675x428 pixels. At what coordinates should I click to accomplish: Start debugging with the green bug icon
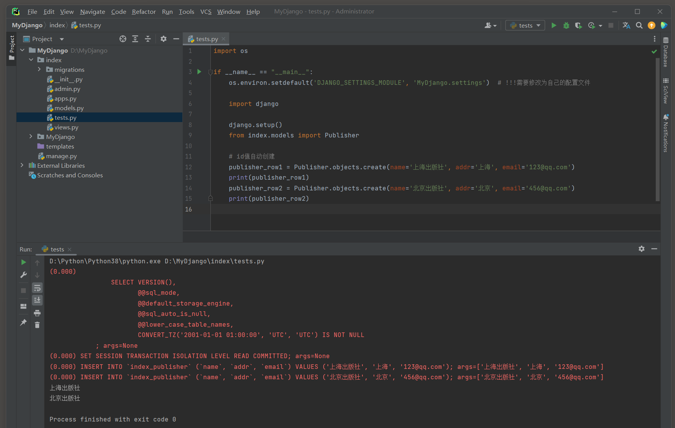coord(566,25)
